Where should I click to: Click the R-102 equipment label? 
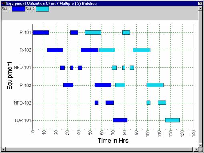click(25, 50)
